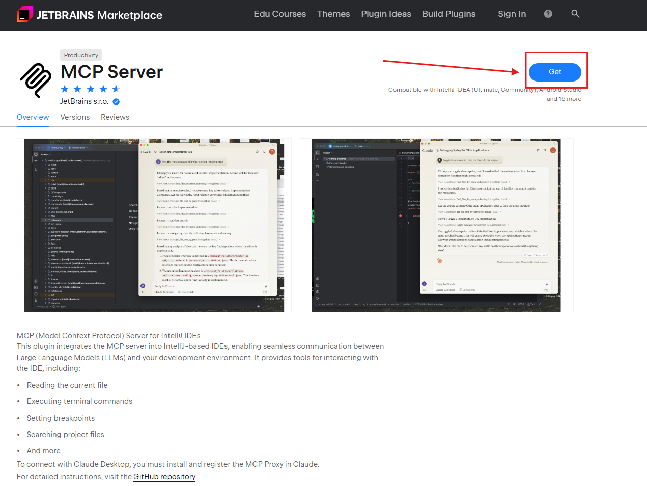Expand the '16 more' compatible IDEs link
The height and width of the screenshot is (486, 647).
tap(570, 99)
